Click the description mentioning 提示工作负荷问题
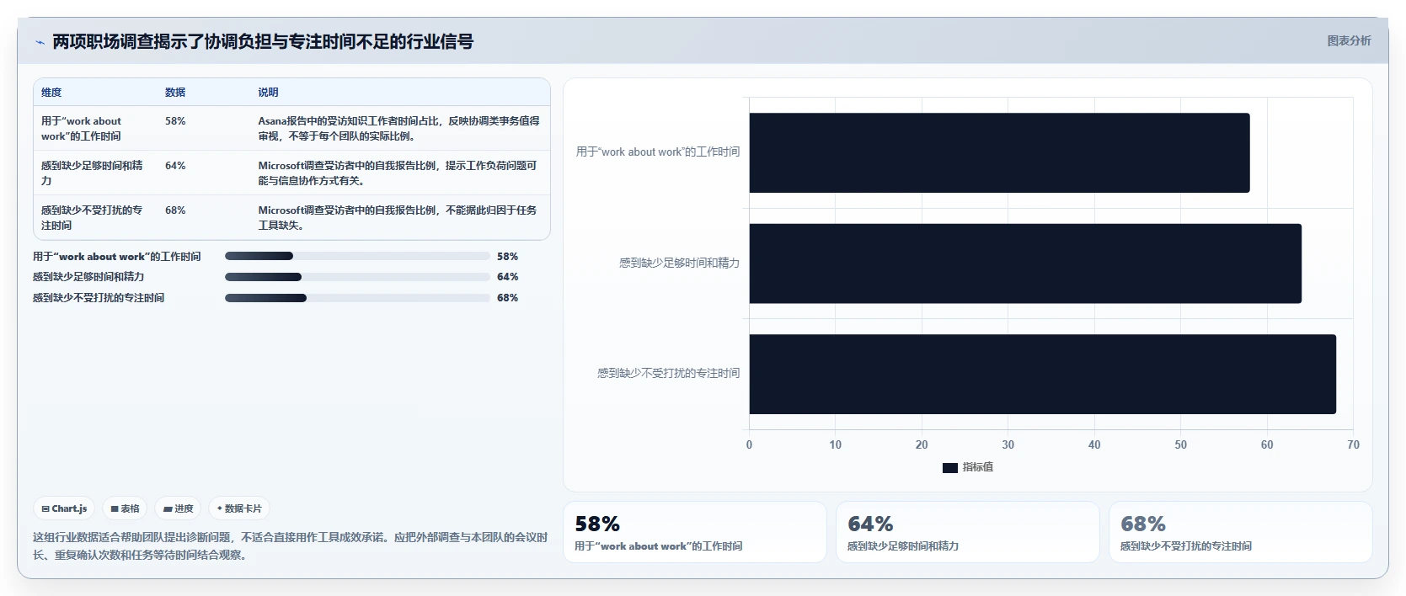The image size is (1406, 596). tap(398, 173)
